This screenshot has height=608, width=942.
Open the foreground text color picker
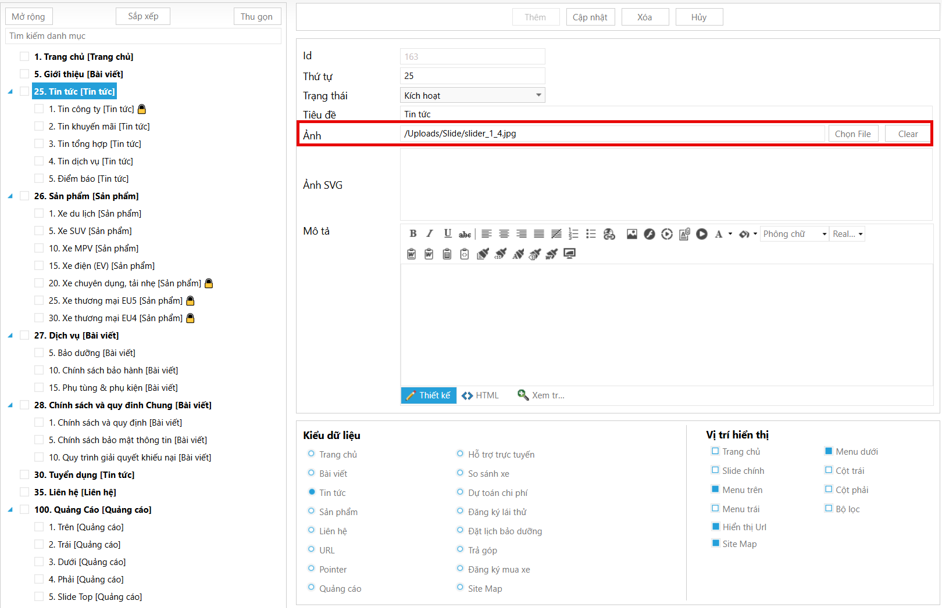tap(719, 234)
